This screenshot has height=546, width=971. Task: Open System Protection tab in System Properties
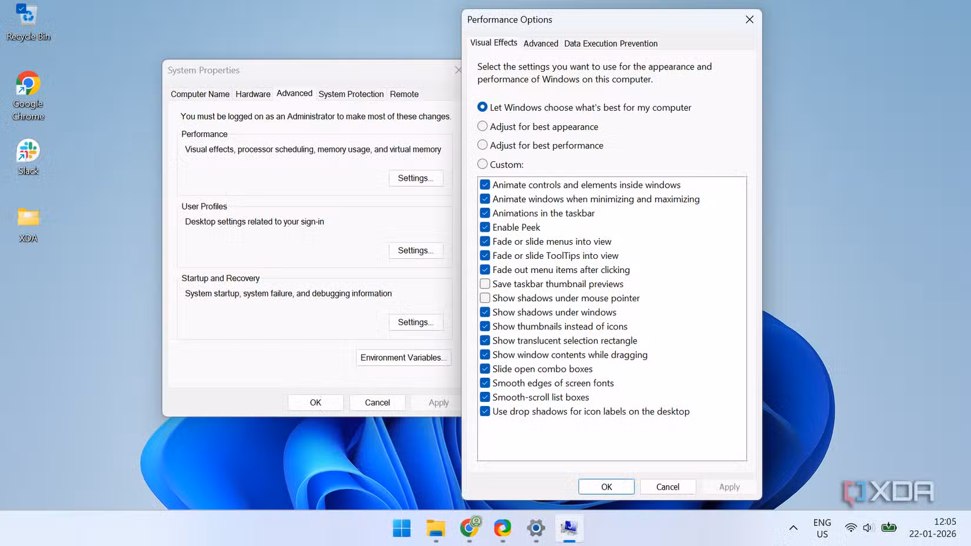pos(351,94)
